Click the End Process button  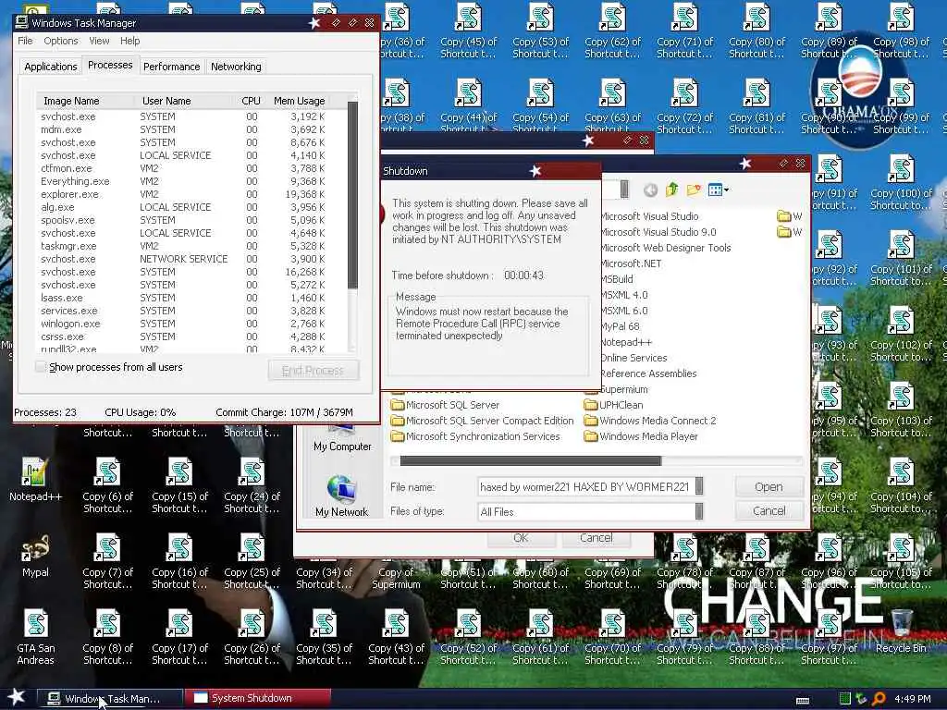pos(313,370)
